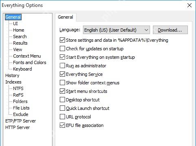The width and height of the screenshot is (196, 146).
Task: Open Context Menu settings
Action: (x=27, y=56)
